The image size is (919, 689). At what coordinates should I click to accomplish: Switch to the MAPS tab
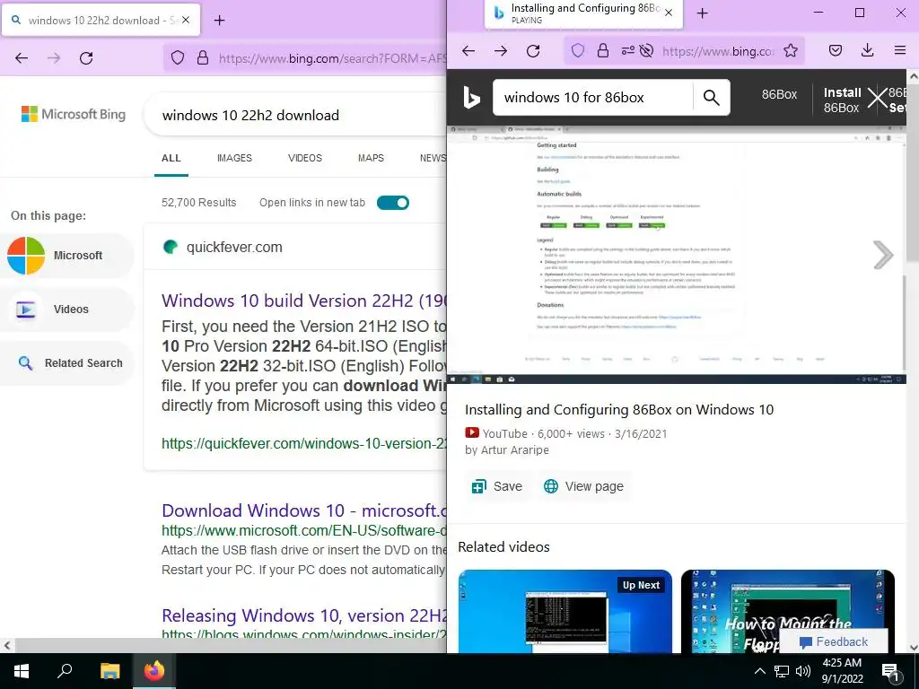tap(371, 158)
